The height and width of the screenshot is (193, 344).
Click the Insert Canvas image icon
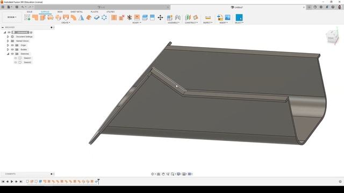(228, 18)
